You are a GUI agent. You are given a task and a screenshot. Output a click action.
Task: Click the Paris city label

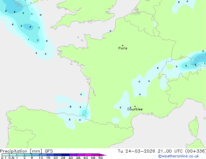(x=123, y=48)
